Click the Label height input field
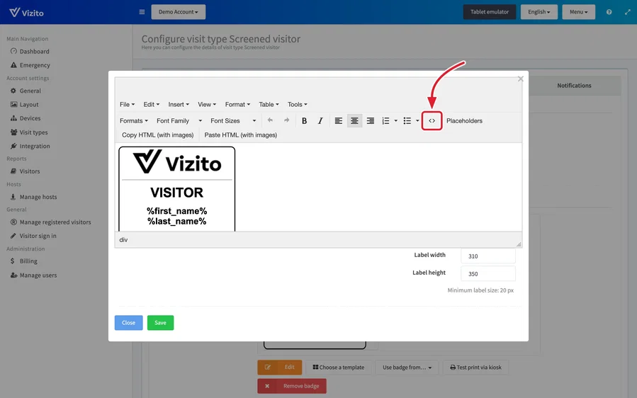 [488, 274]
